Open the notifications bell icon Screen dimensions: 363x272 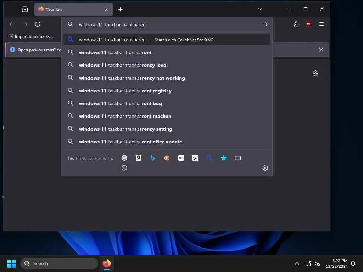(353, 263)
